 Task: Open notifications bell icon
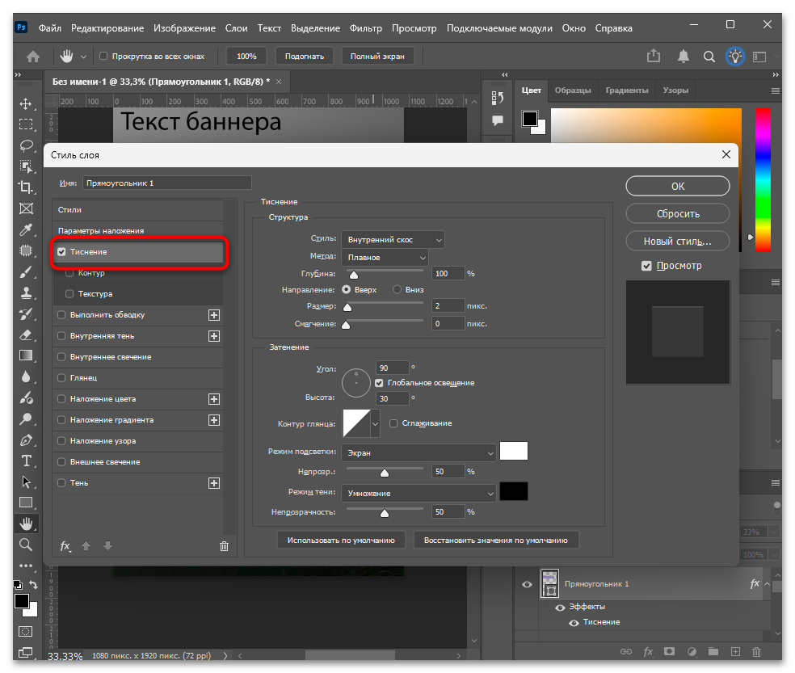tap(684, 57)
